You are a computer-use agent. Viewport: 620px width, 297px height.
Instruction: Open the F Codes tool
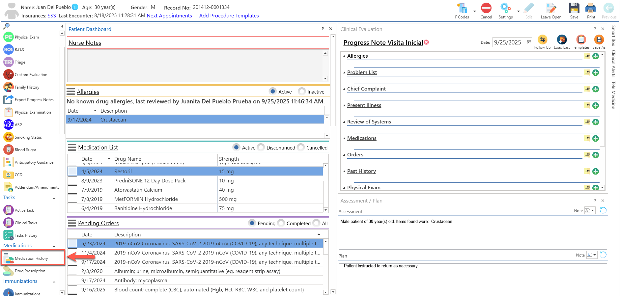pyautogui.click(x=463, y=11)
